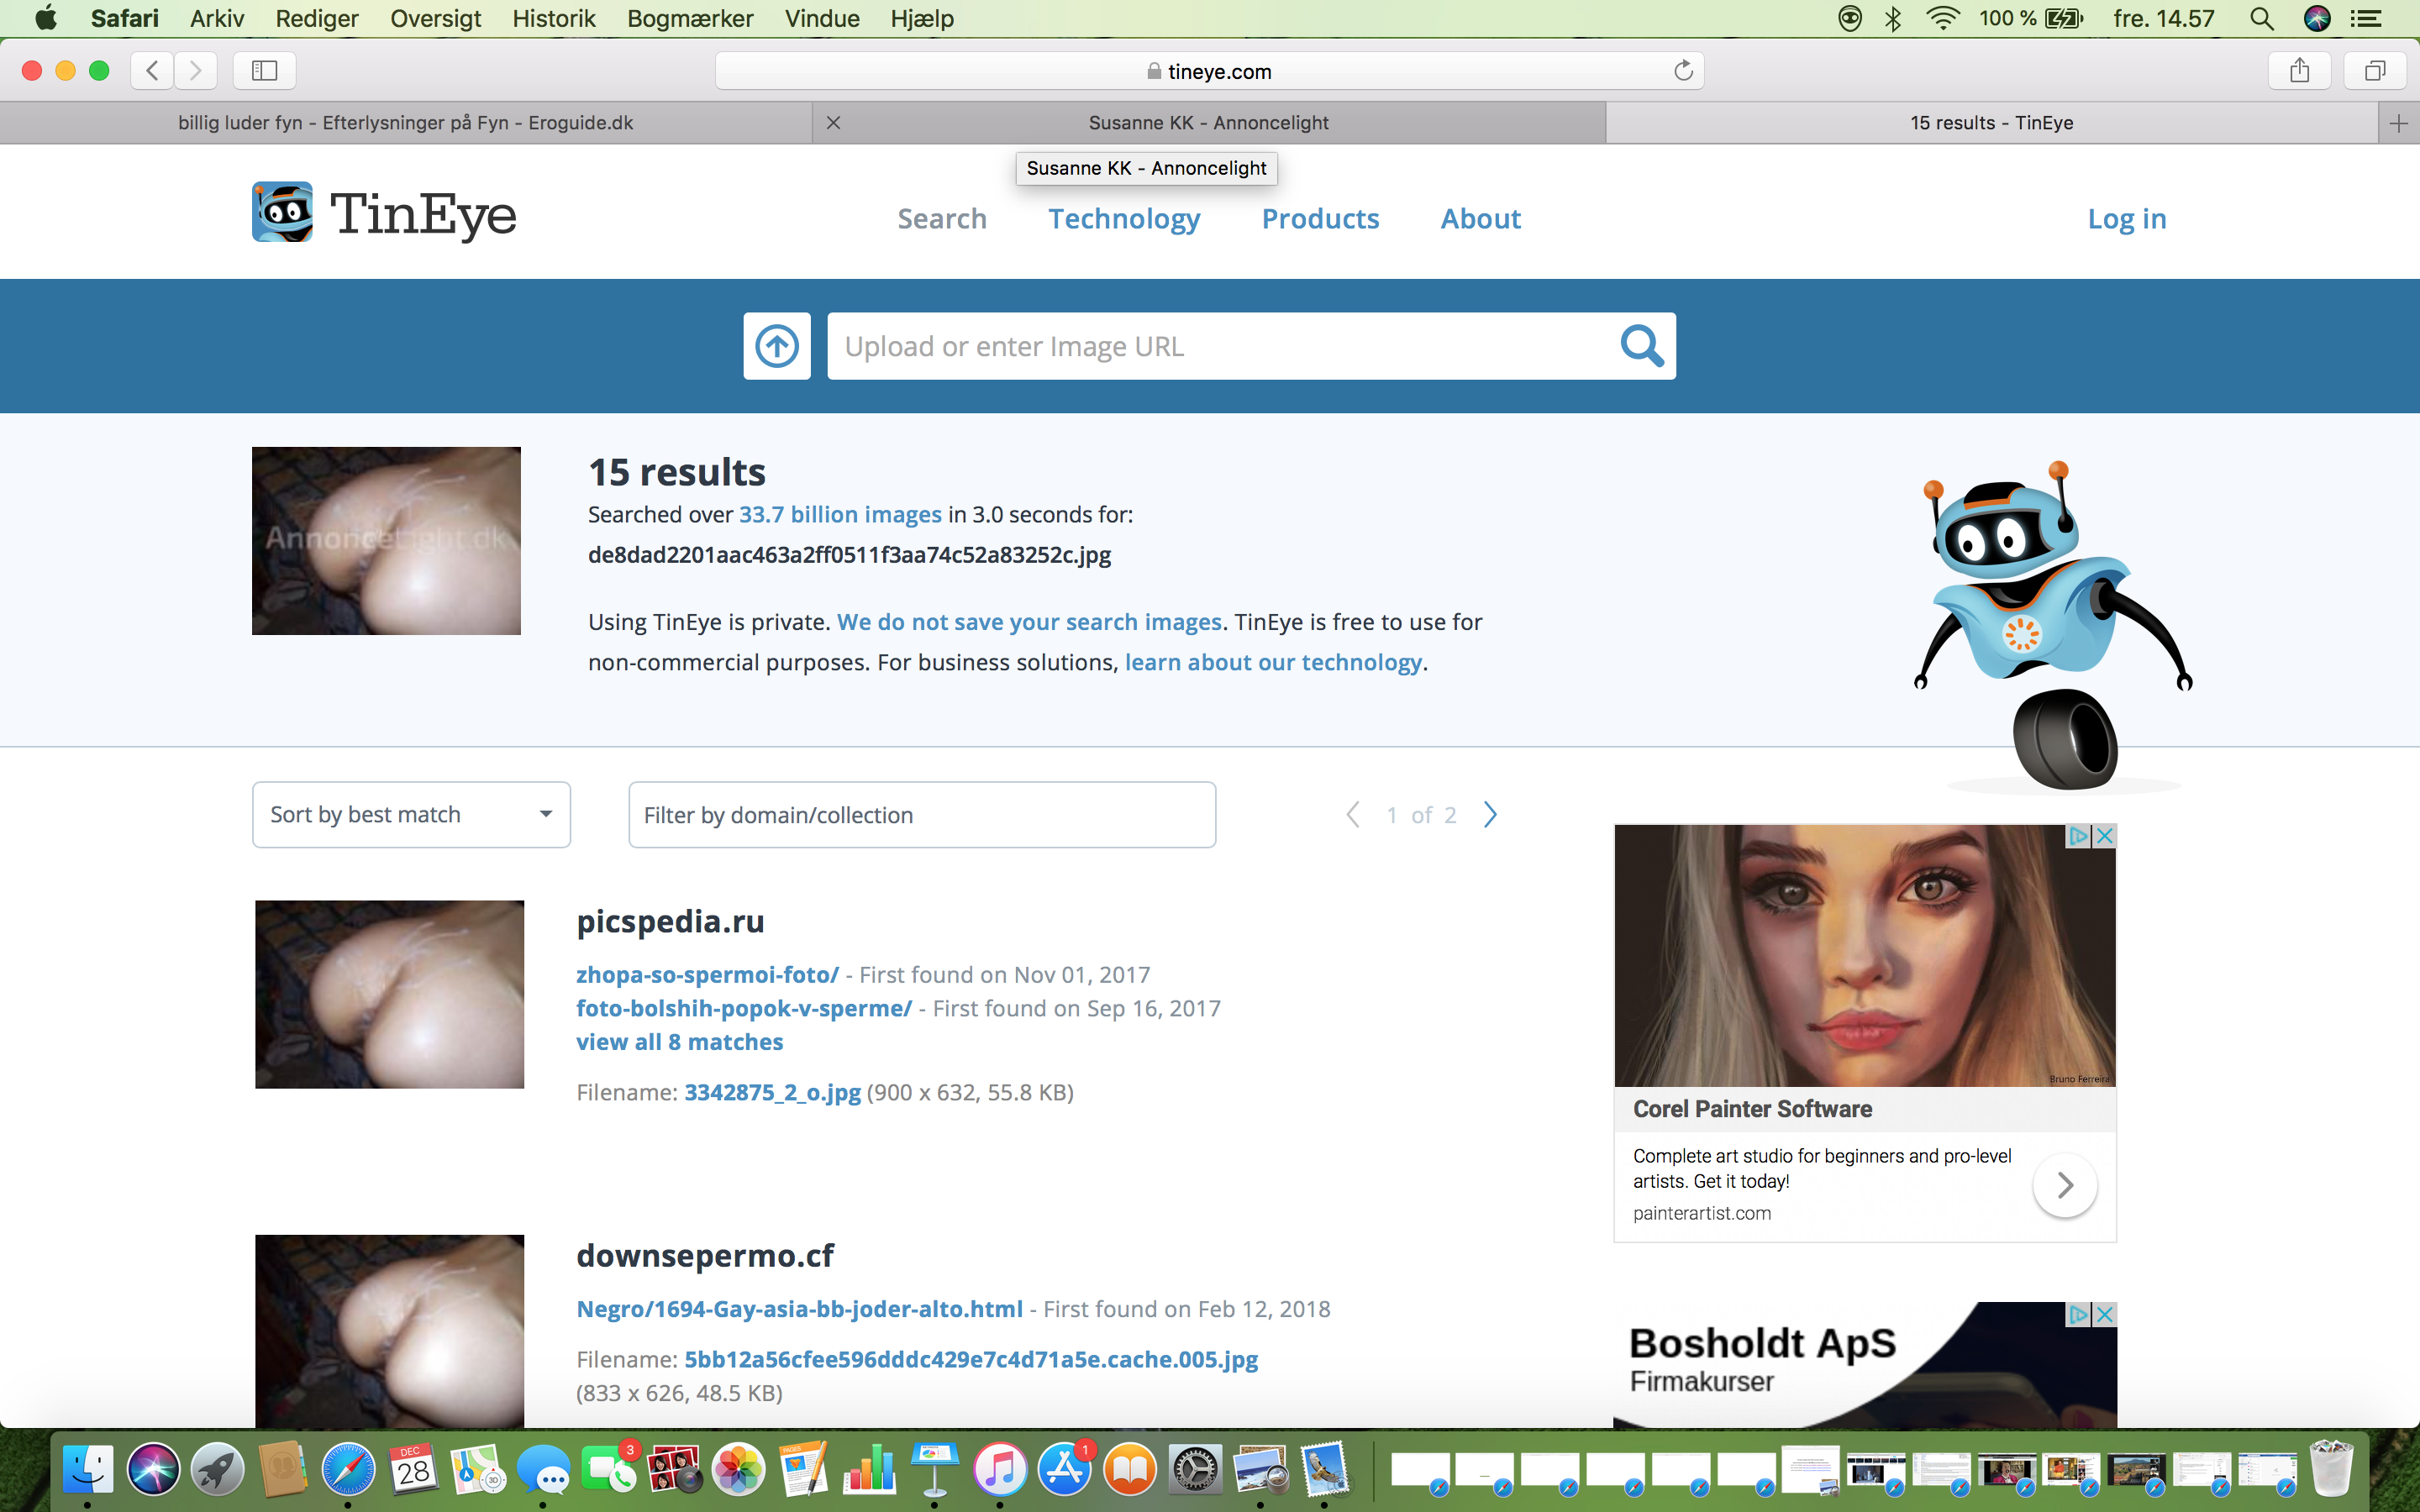Open the Negro/1694-Gay-asia-bb-joder-alto.html link
The image size is (2420, 1512).
pos(799,1309)
